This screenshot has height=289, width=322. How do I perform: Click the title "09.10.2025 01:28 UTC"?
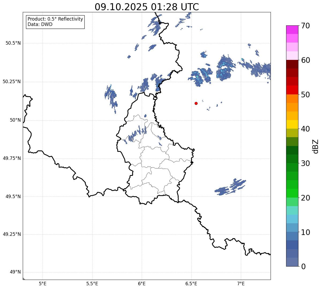click(147, 7)
